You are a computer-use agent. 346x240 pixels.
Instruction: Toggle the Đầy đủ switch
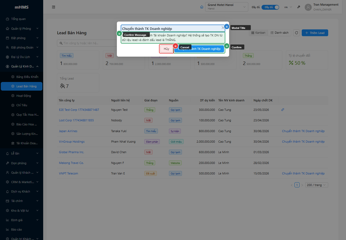(x=270, y=7)
